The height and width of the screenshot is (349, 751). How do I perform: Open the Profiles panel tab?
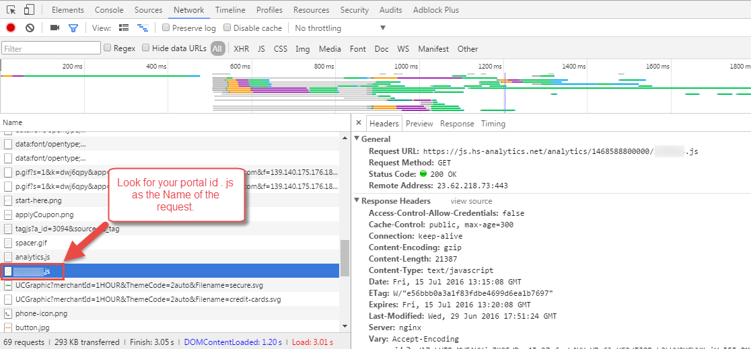click(x=269, y=9)
